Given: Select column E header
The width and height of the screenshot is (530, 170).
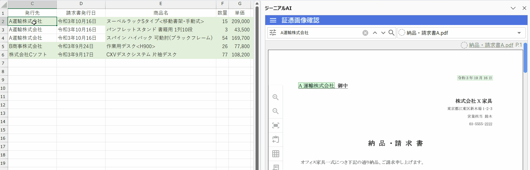Looking at the screenshot, I should tap(161, 4).
